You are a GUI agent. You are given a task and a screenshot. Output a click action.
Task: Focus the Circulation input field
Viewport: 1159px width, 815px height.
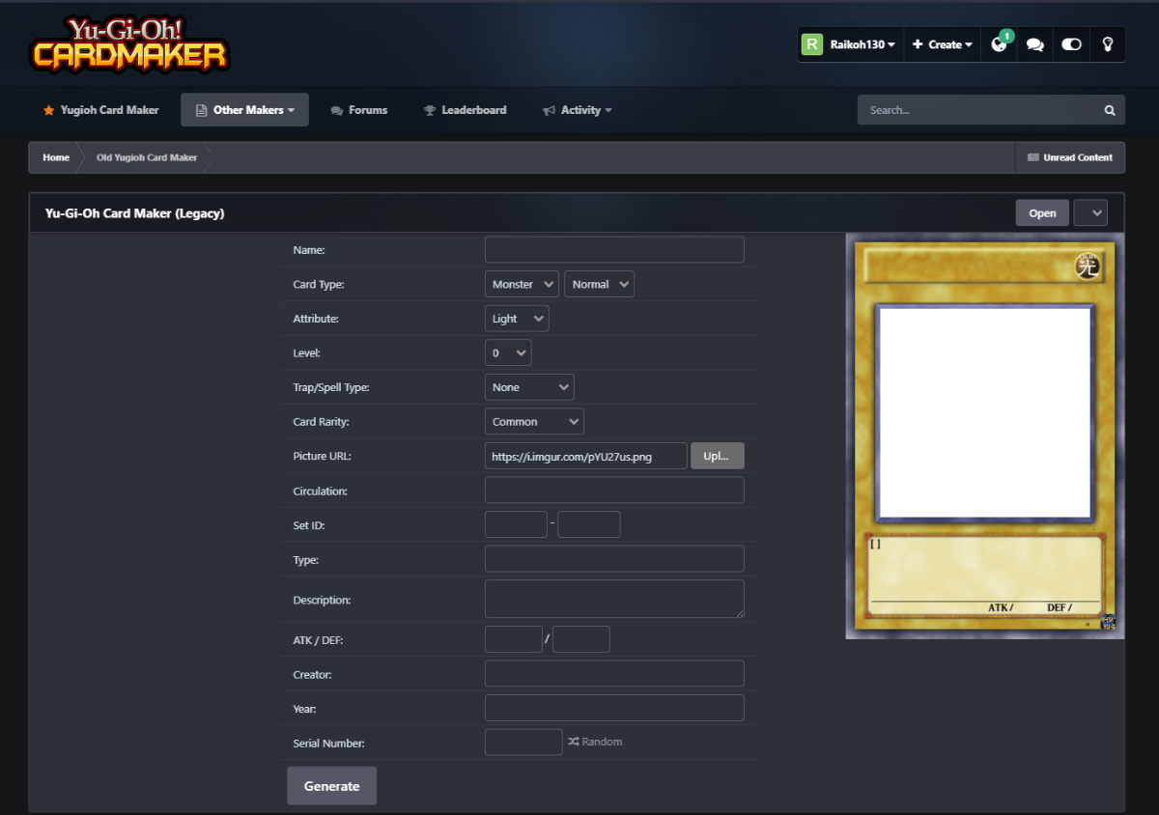(614, 491)
